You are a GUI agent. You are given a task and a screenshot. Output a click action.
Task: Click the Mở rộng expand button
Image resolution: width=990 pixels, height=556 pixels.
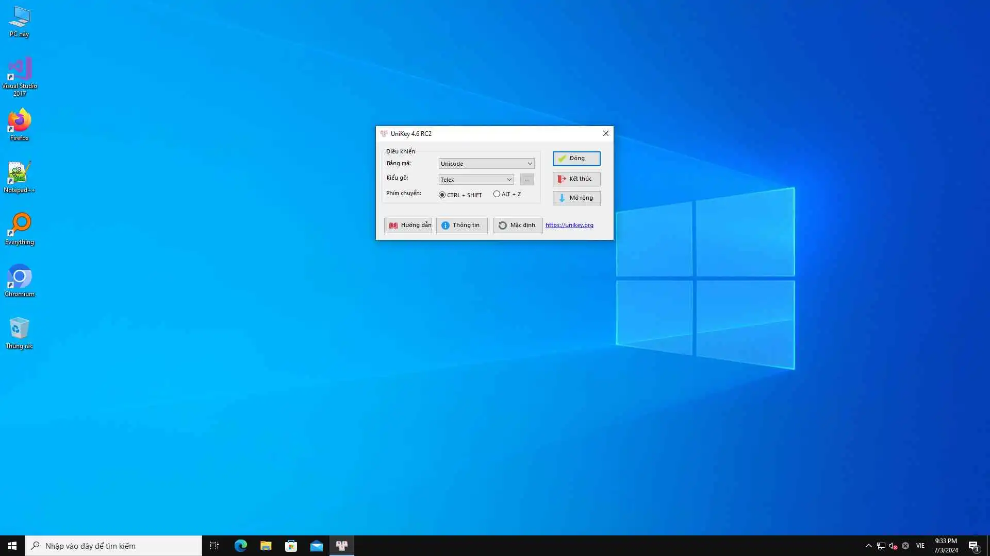(x=576, y=198)
